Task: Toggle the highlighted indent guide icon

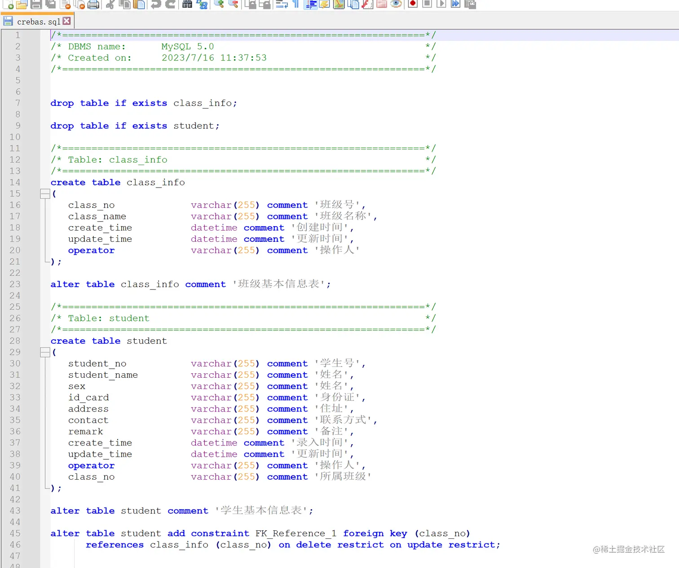Action: point(310,4)
